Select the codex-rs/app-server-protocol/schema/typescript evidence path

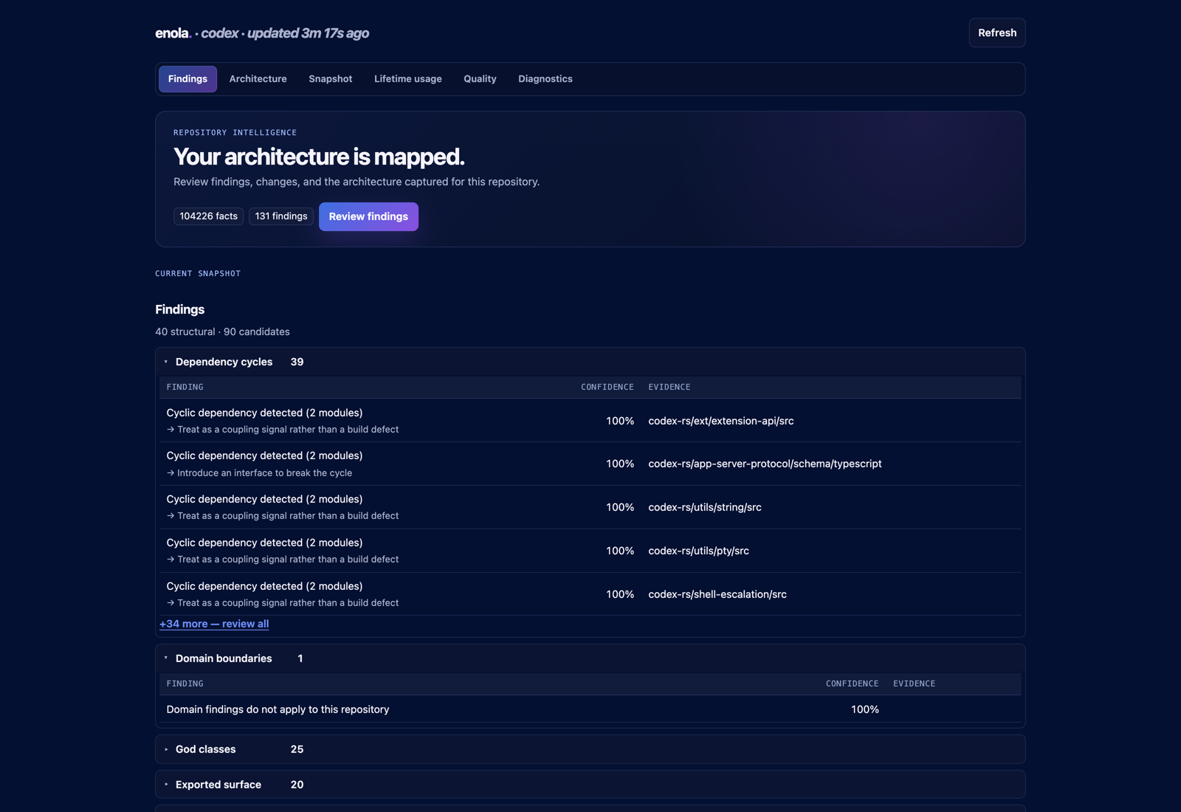point(765,464)
